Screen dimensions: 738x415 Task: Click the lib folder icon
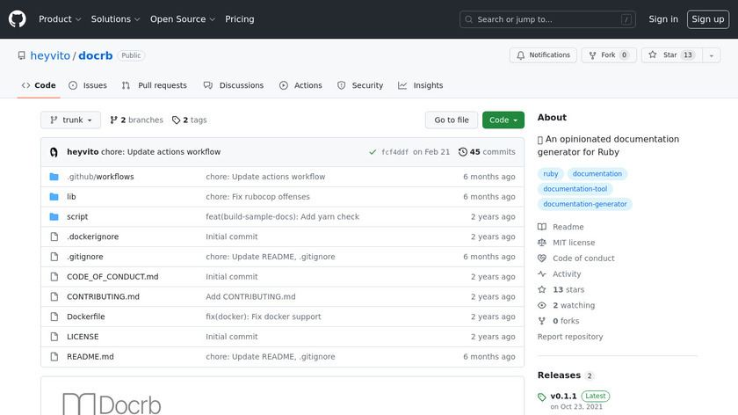[x=54, y=196]
